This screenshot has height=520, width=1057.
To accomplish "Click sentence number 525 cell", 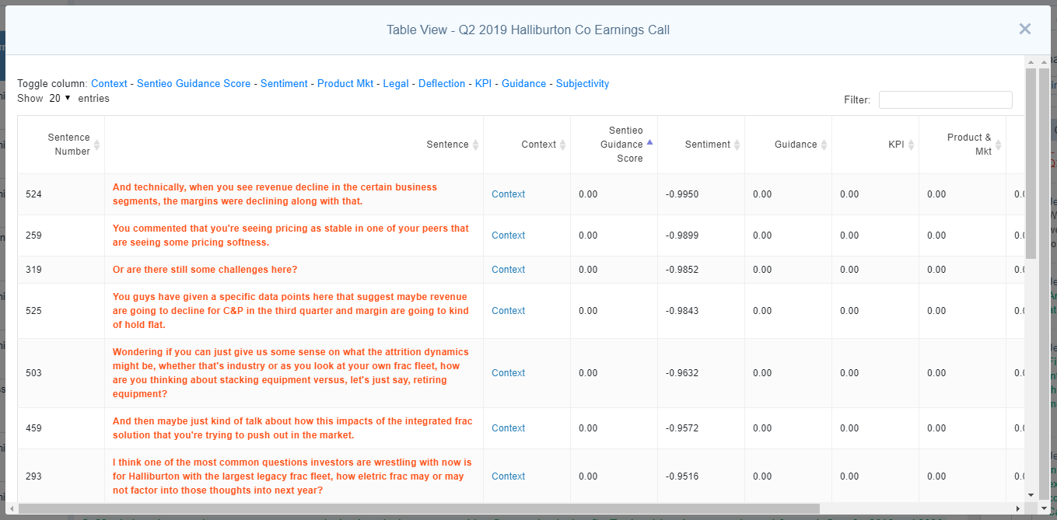I will (x=61, y=311).
